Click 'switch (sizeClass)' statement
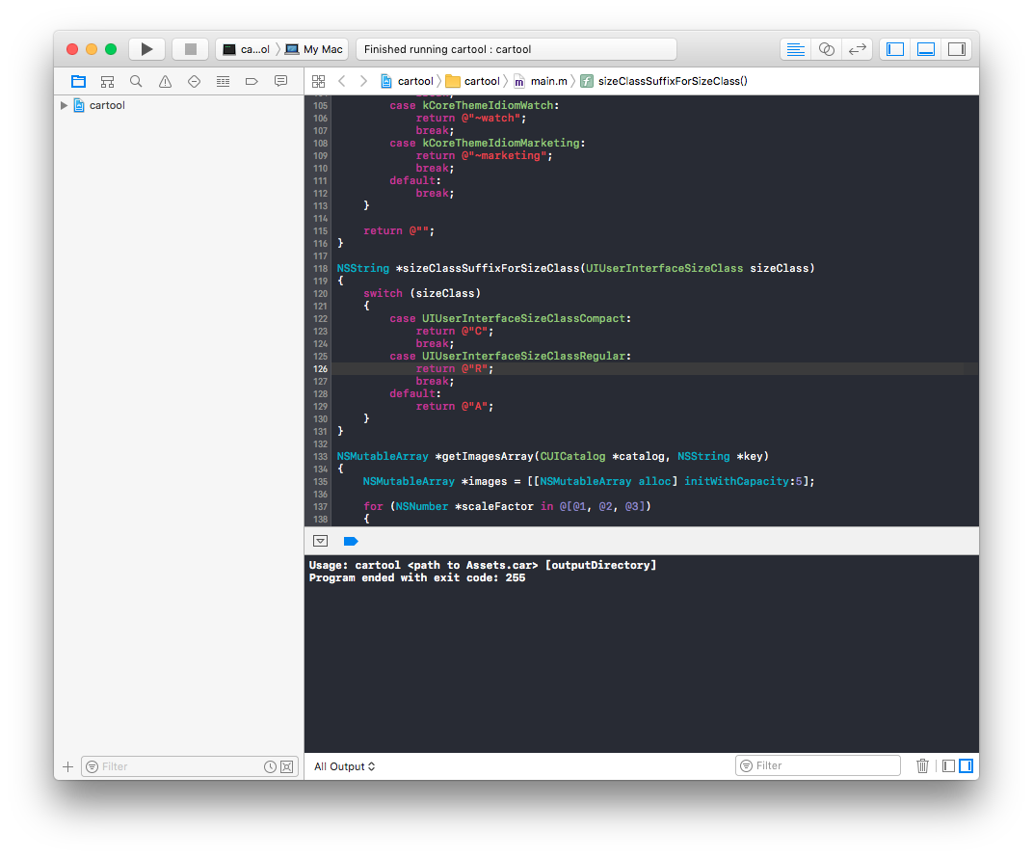 (422, 294)
